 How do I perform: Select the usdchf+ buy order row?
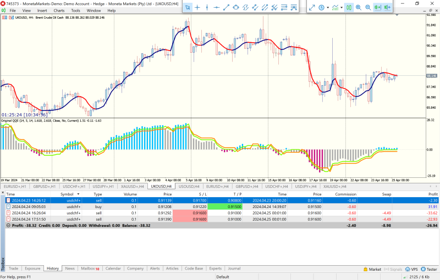[70, 206]
